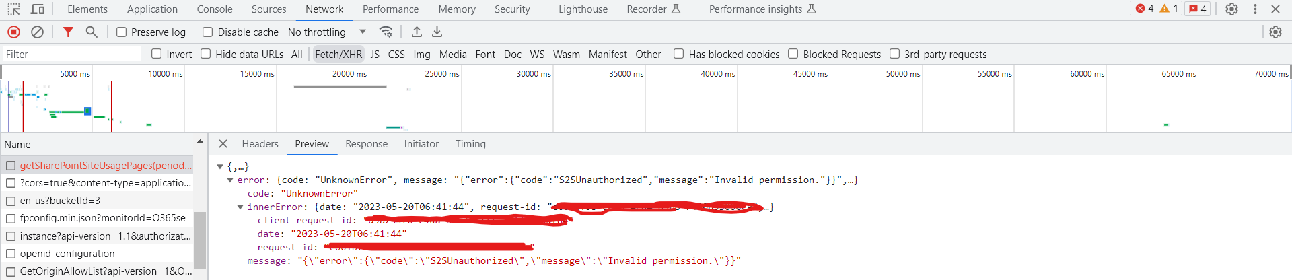Open Network panel settings gear

[x=1275, y=32]
